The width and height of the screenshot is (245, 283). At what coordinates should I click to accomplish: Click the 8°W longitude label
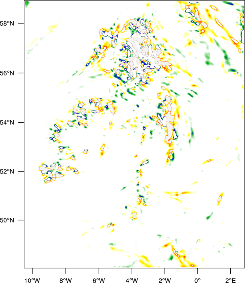66,280
